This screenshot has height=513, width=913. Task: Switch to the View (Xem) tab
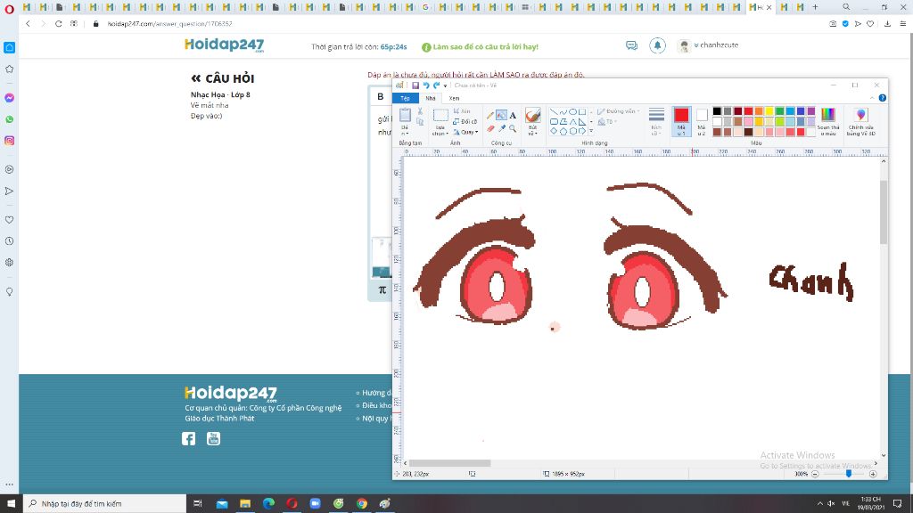[454, 98]
